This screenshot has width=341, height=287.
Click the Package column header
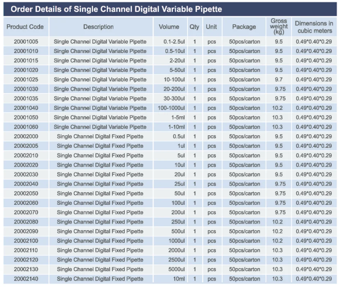(x=244, y=27)
